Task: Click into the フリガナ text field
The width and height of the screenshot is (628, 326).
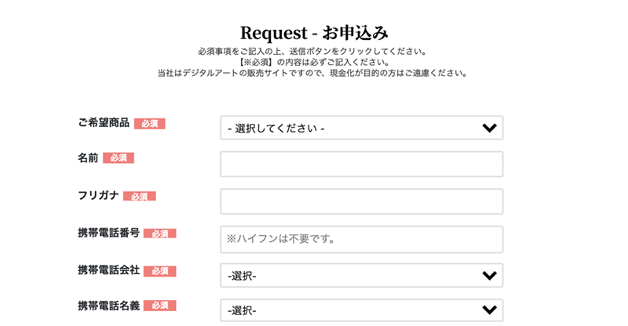Action: tap(361, 201)
